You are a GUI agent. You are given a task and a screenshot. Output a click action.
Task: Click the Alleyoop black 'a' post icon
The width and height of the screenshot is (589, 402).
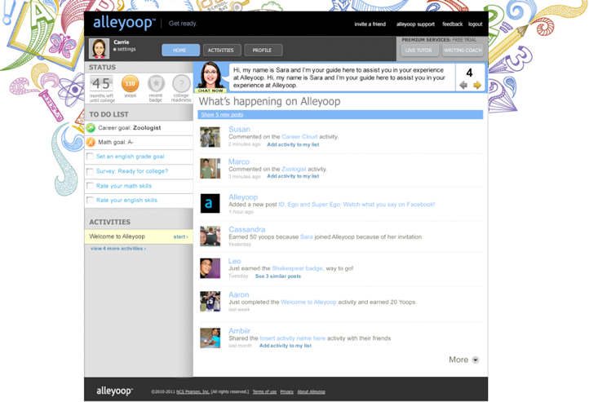(x=210, y=203)
